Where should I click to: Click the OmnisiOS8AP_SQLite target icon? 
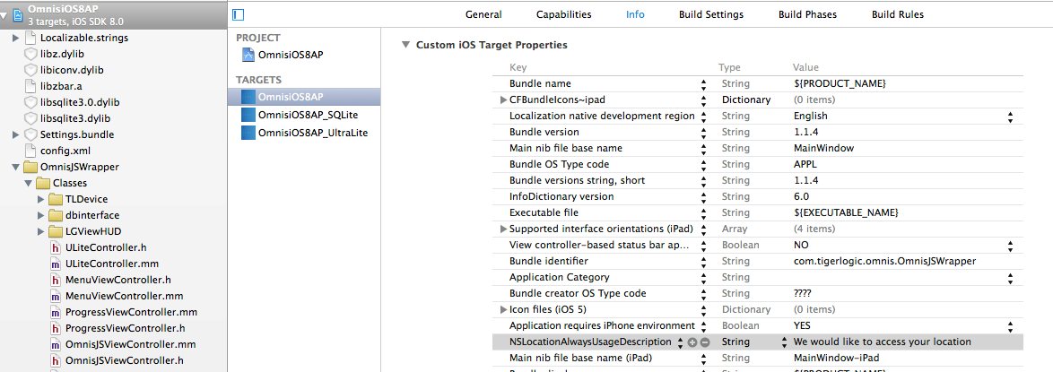tap(248, 114)
